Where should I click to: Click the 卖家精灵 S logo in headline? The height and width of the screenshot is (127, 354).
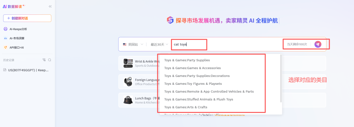(170, 20)
